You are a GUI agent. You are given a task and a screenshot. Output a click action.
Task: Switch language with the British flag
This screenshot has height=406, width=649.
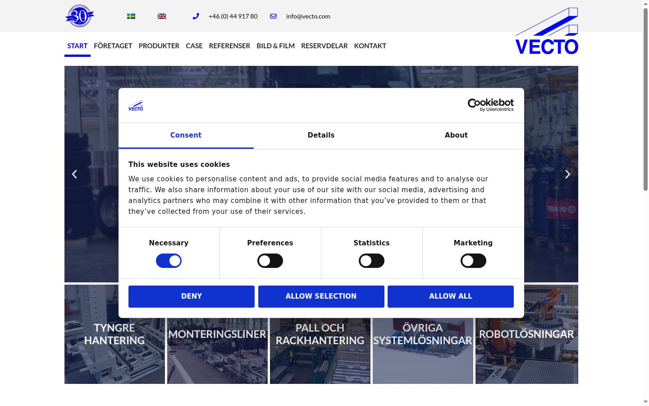point(162,16)
